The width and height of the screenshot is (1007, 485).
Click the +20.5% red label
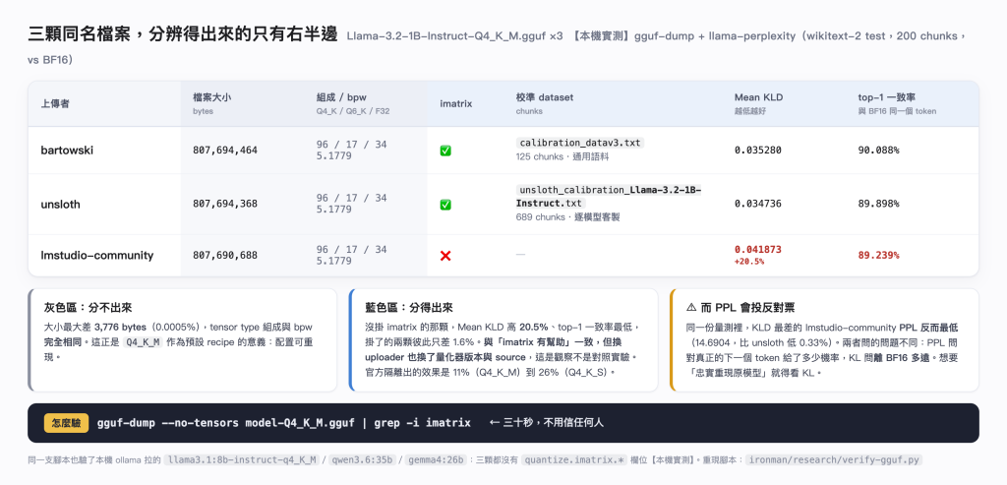pyautogui.click(x=748, y=262)
